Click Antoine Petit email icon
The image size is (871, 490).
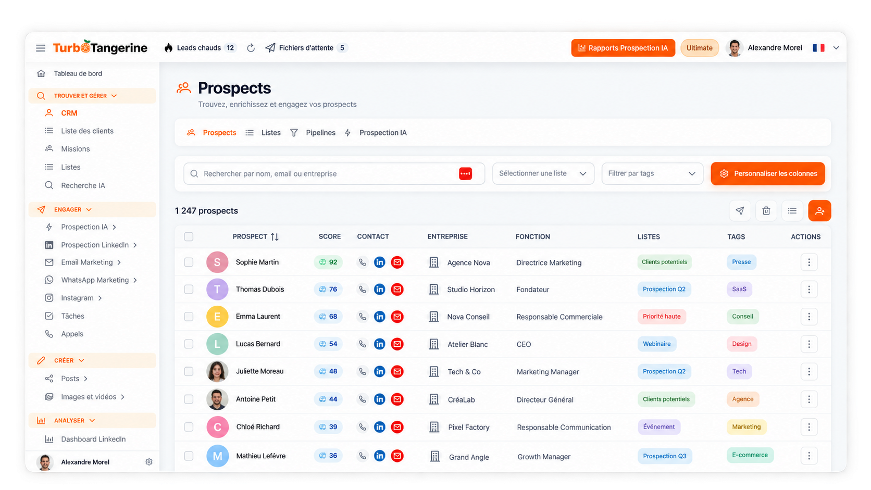[397, 399]
